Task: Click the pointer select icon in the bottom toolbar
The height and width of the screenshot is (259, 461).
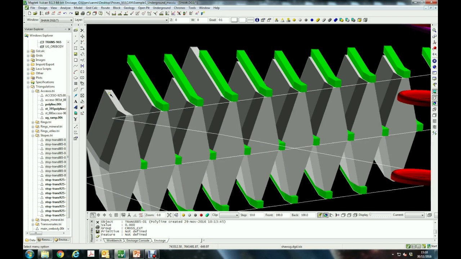Action: point(93,215)
